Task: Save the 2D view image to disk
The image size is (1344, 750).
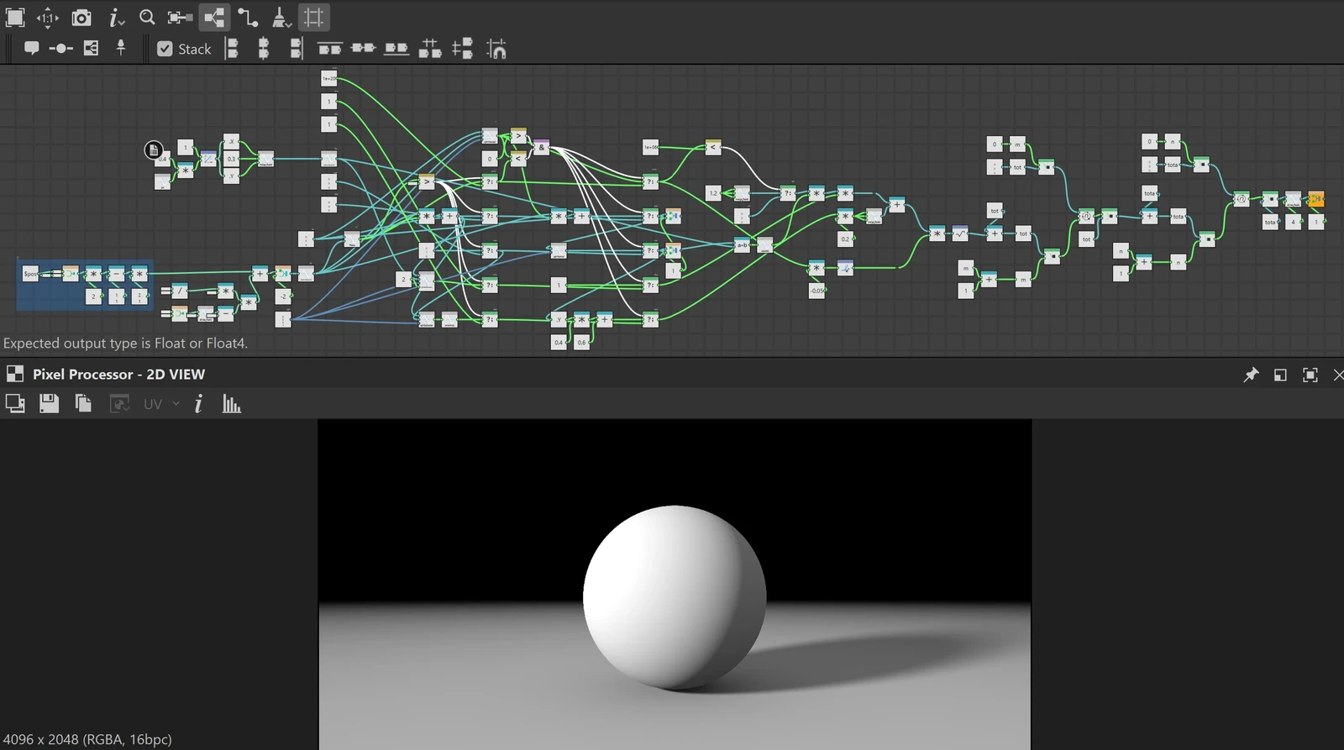Action: (x=50, y=404)
